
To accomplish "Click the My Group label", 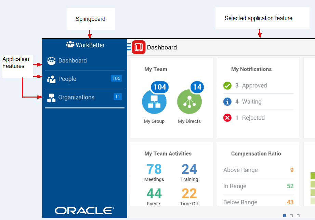I will click(154, 121).
